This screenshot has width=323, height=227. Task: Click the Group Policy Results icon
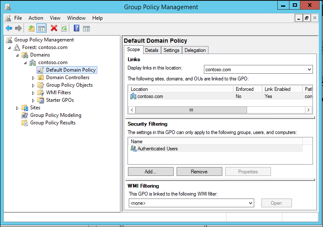pyautogui.click(x=25, y=123)
